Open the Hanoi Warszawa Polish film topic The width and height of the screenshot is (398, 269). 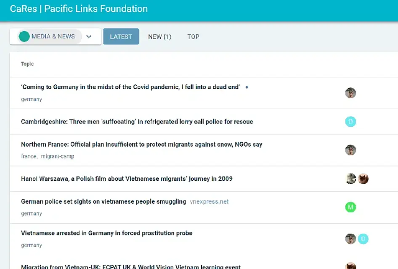pos(127,179)
